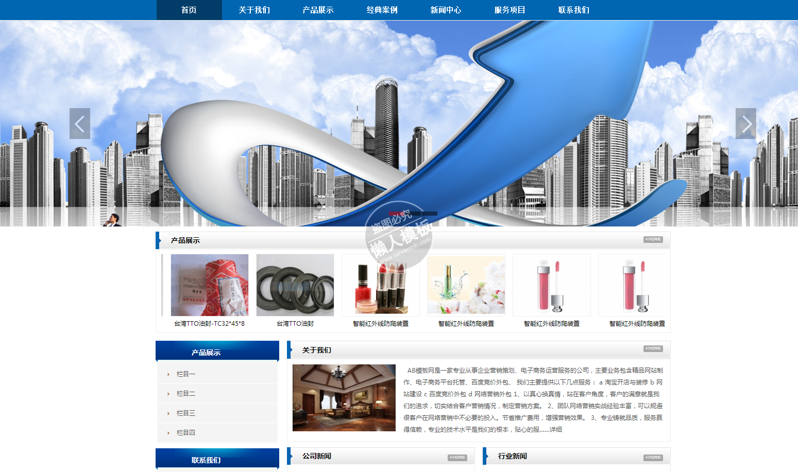The height and width of the screenshot is (473, 798).
Task: Click +MORE in the 产品展示 header
Action: click(653, 239)
